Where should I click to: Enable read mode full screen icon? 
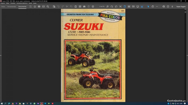coord(138,6)
